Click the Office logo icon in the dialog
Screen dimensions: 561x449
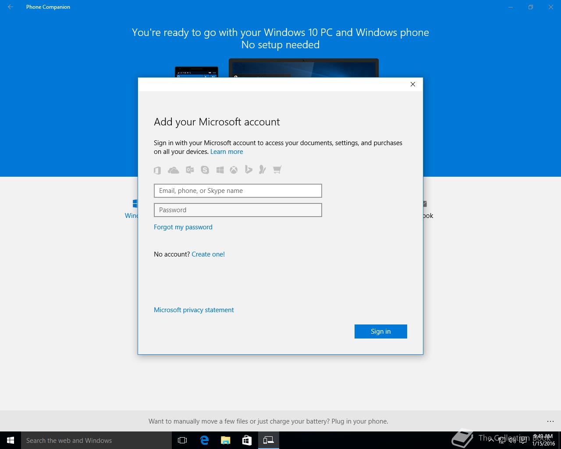[x=157, y=170]
